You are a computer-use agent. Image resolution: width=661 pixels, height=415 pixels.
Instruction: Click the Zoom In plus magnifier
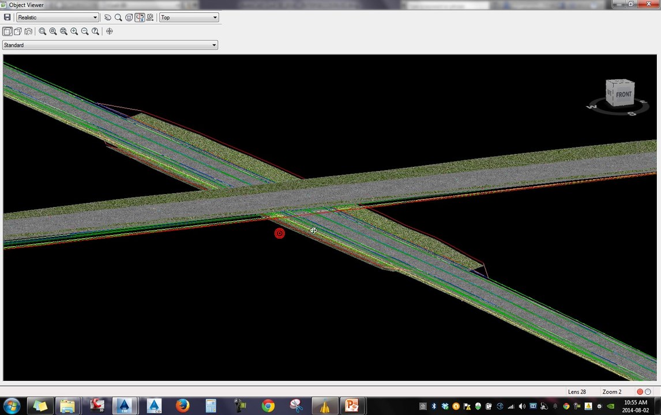coord(74,31)
